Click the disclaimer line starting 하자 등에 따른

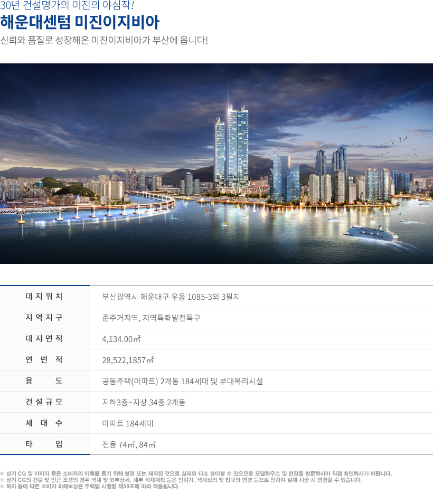point(90,486)
